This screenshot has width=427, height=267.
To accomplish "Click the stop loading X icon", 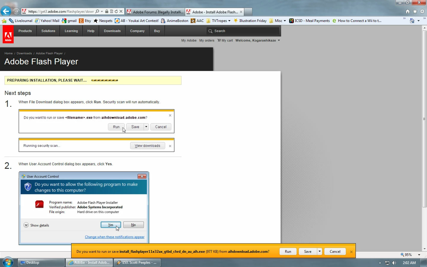I will [121, 12].
